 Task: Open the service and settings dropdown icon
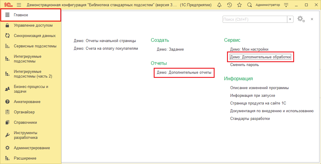pos(286,5)
